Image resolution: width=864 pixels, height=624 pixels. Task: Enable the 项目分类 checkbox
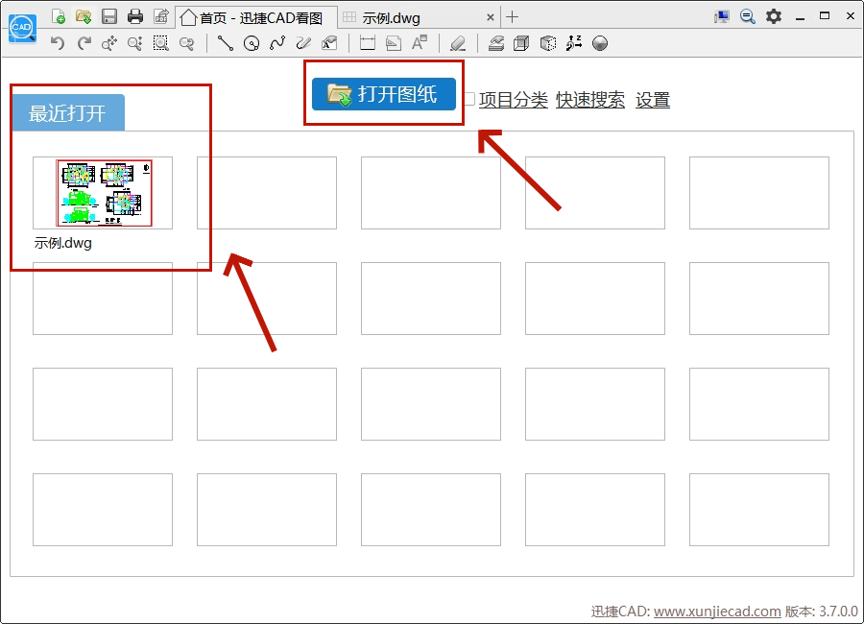(x=469, y=99)
